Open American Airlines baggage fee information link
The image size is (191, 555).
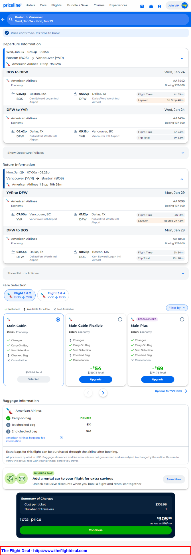click(x=25, y=439)
